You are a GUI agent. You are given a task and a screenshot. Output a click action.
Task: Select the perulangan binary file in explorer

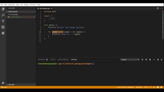click(21, 14)
